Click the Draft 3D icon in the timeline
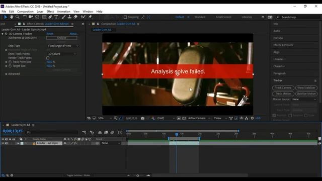322x181 pixels. coord(92,133)
